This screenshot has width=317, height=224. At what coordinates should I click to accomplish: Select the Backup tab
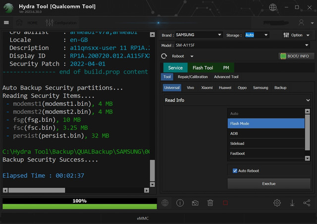pos(280,88)
